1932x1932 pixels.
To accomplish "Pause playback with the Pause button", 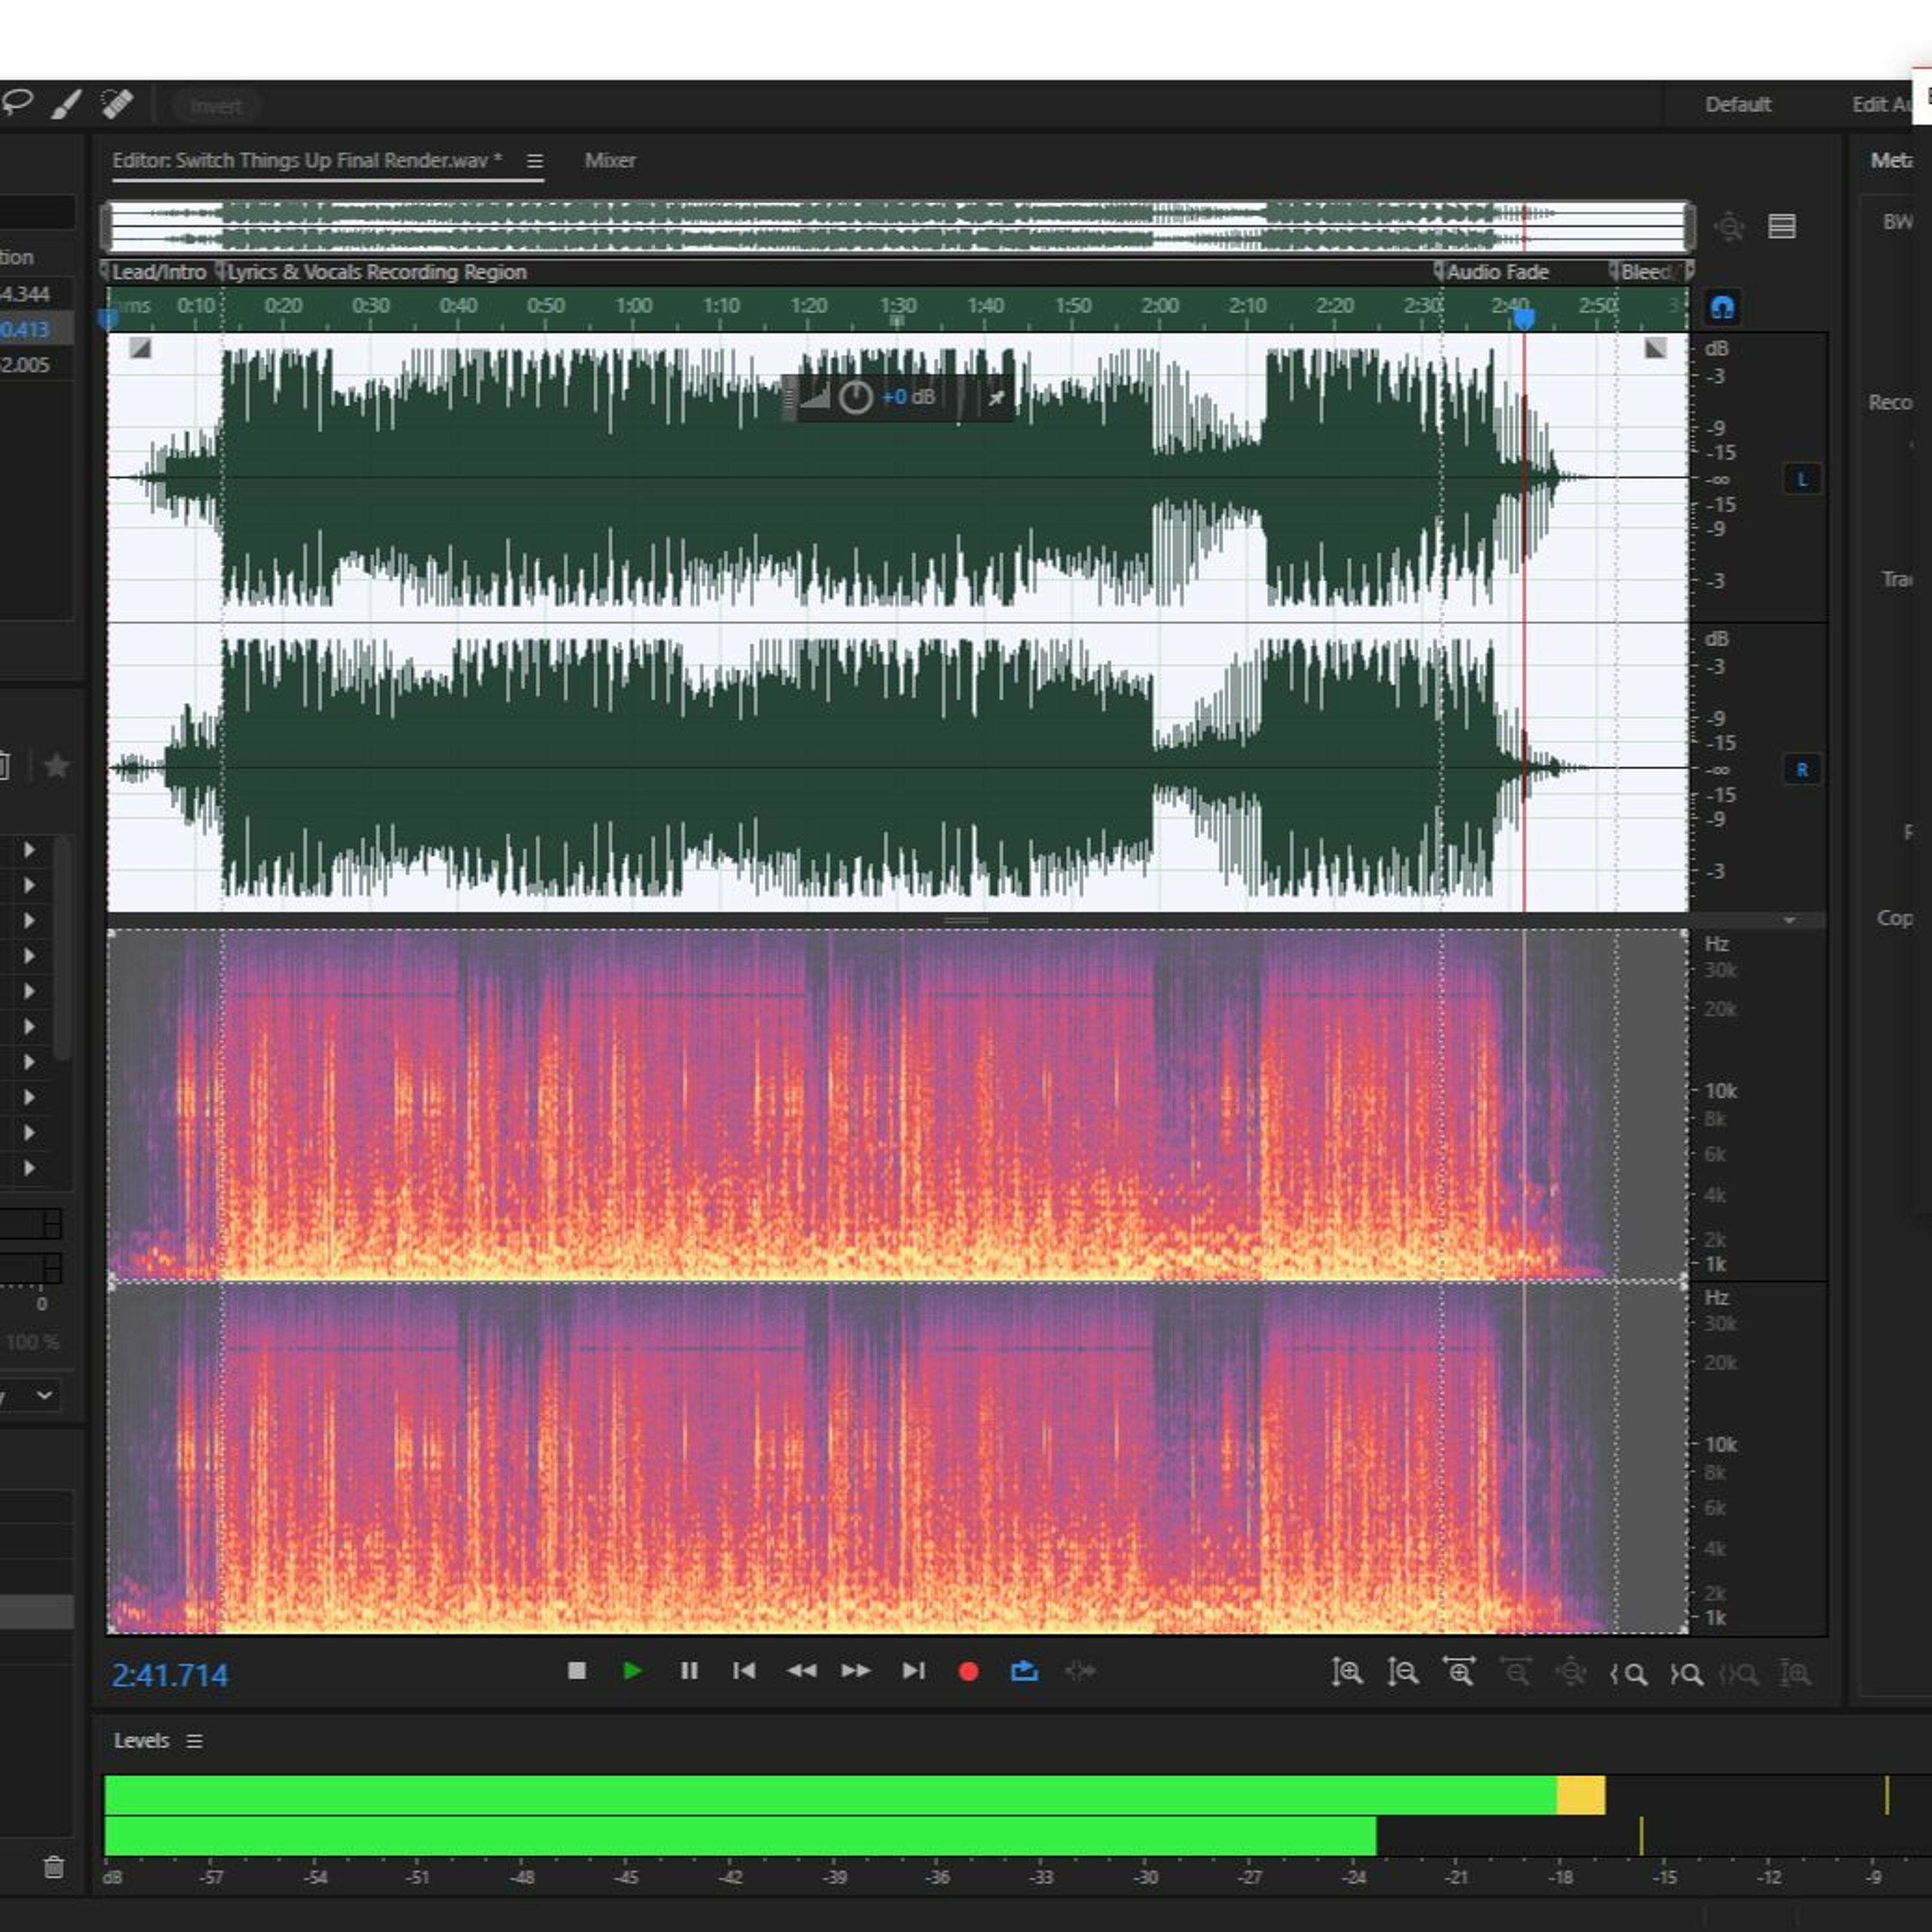I will (688, 1671).
